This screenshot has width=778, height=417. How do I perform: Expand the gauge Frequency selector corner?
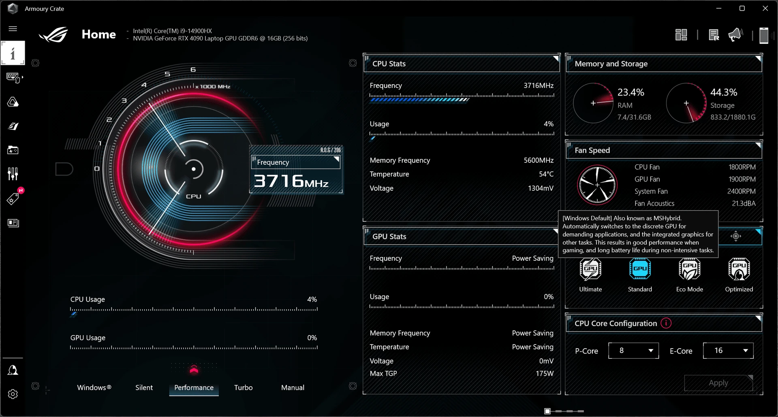pos(336,159)
